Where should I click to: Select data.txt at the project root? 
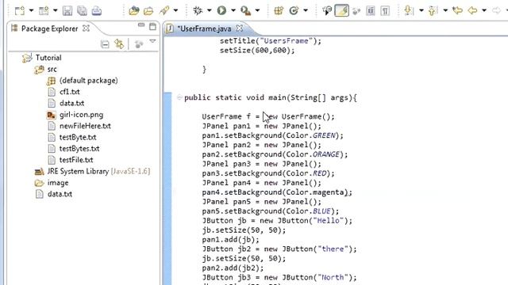(x=60, y=194)
